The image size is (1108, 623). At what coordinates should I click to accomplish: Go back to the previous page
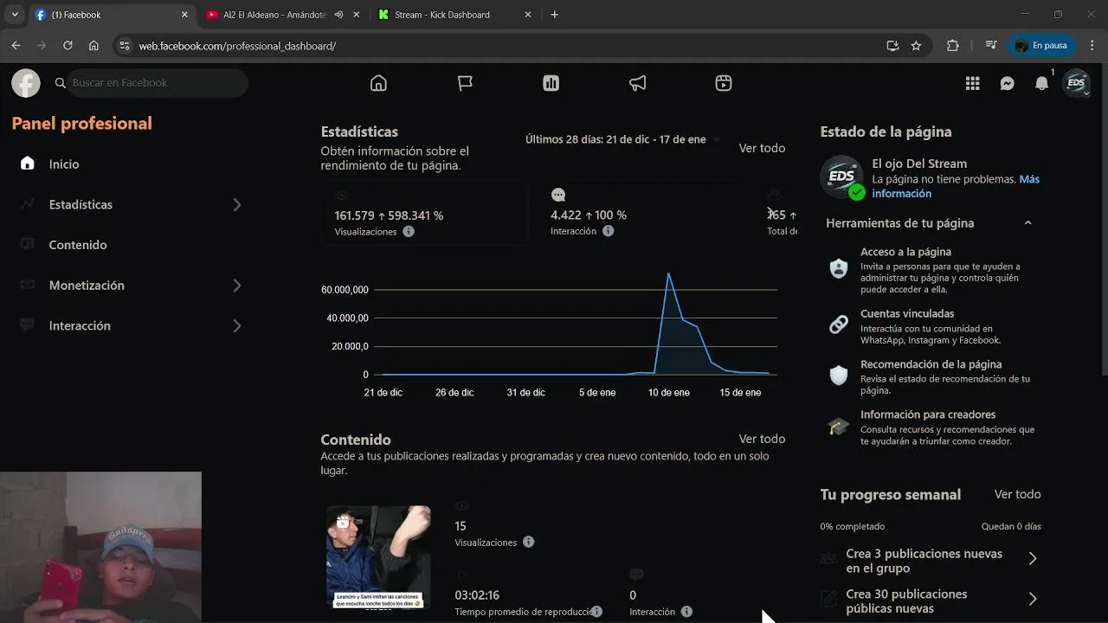tap(16, 46)
